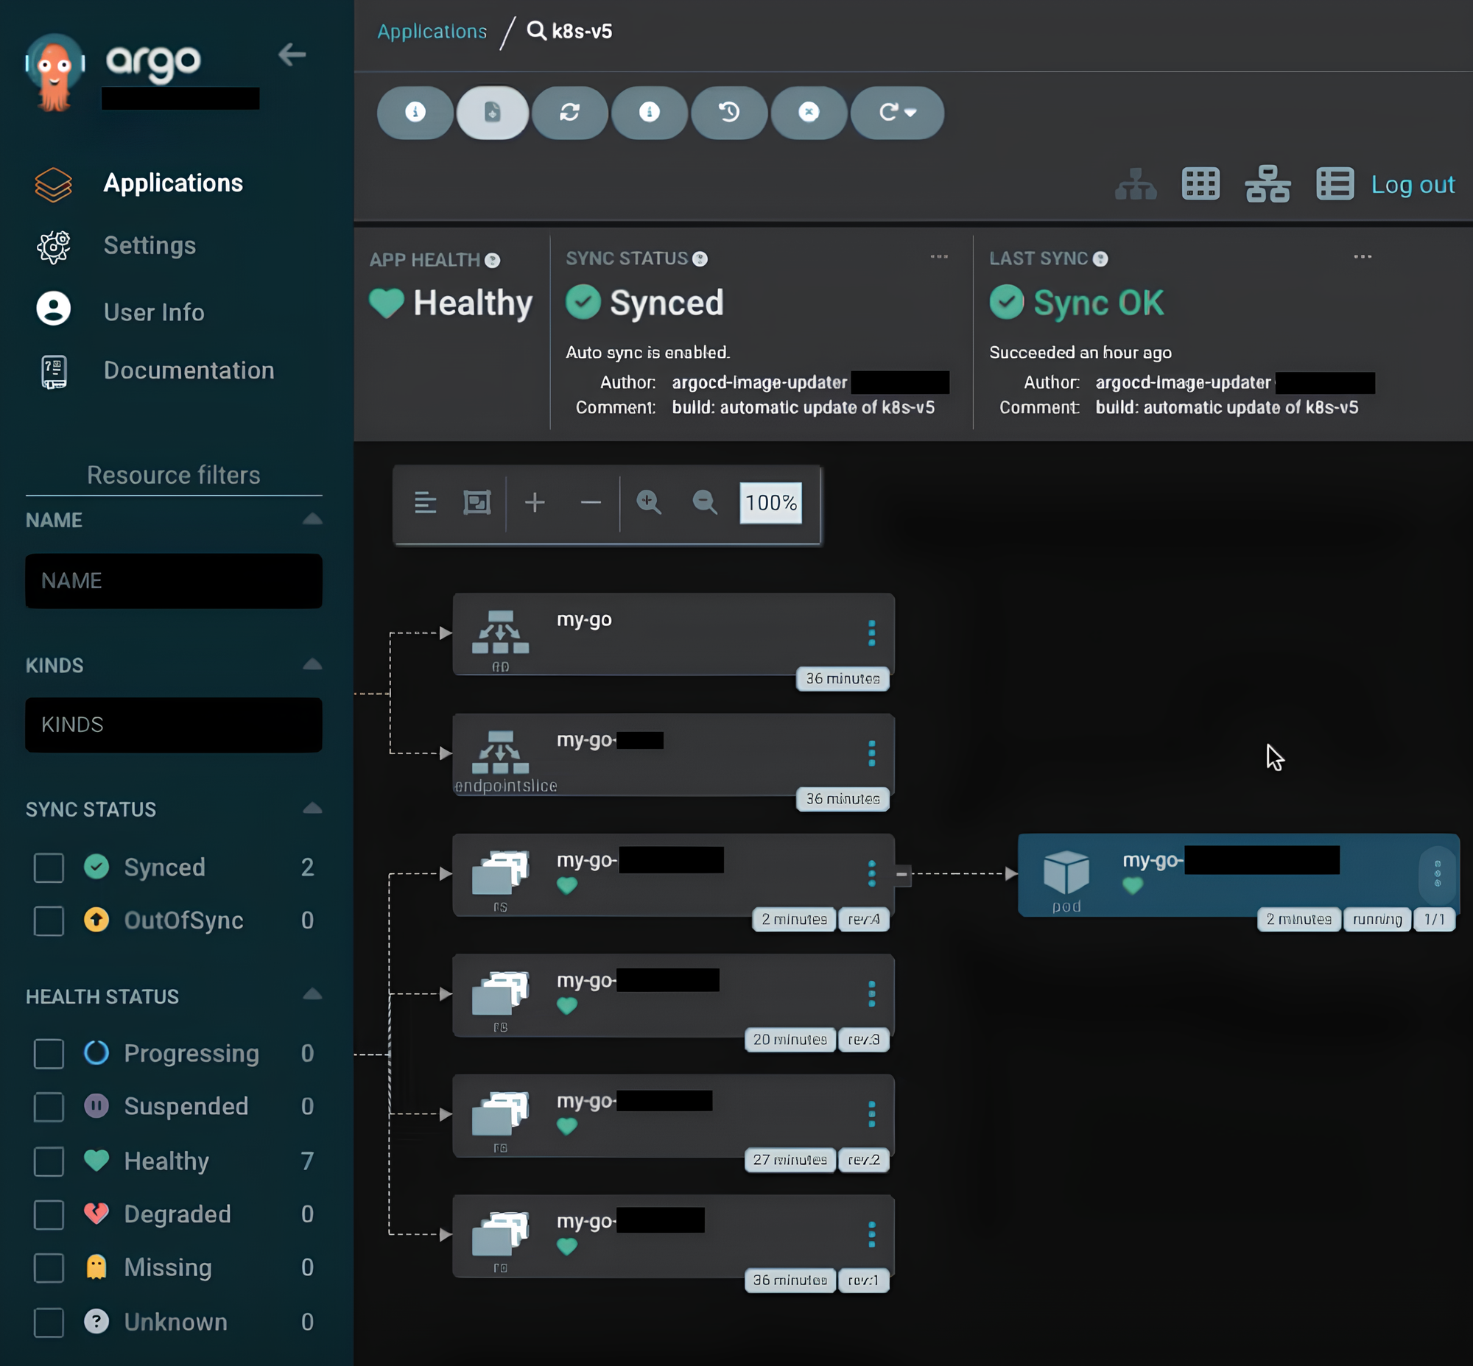Open the Documentation sidebar item

(189, 370)
